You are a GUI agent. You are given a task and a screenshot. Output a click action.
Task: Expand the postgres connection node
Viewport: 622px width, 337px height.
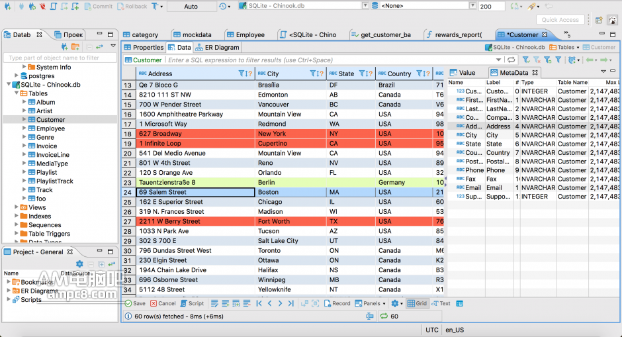point(17,75)
